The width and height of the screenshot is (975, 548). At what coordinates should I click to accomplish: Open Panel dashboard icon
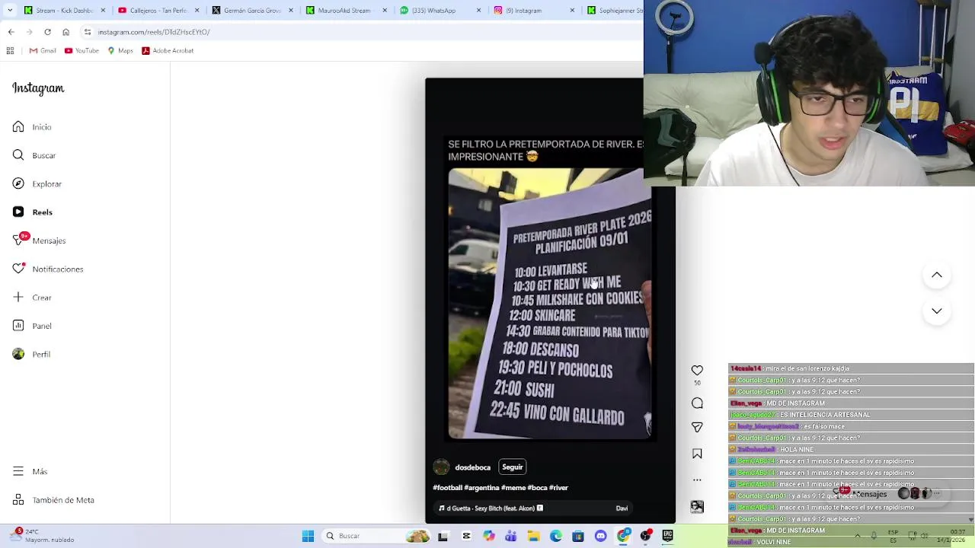[x=18, y=326]
